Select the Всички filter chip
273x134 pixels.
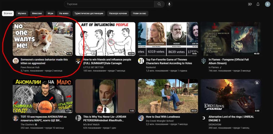[8, 13]
